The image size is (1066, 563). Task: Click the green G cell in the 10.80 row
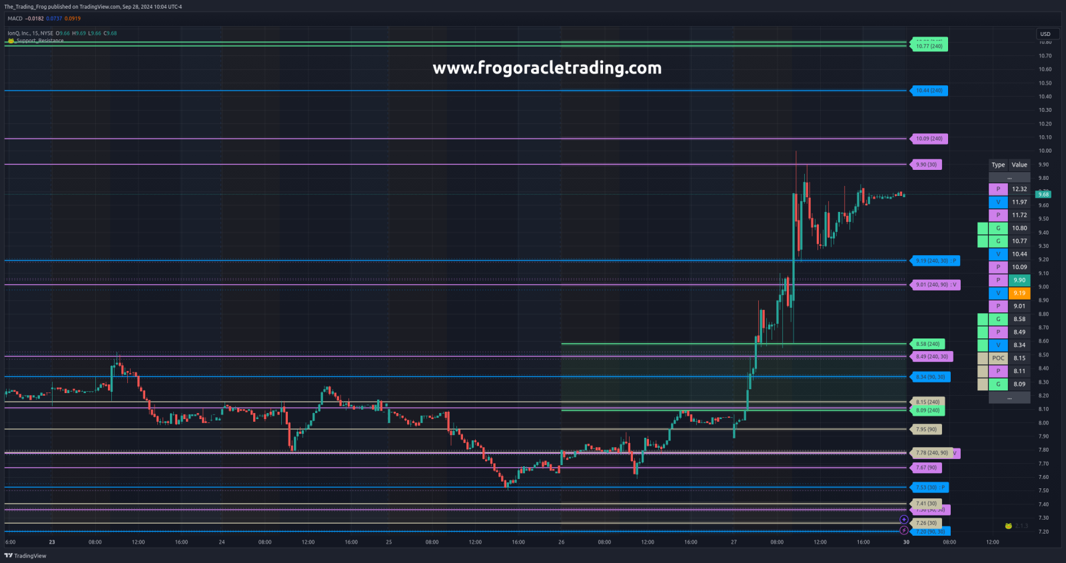point(998,229)
